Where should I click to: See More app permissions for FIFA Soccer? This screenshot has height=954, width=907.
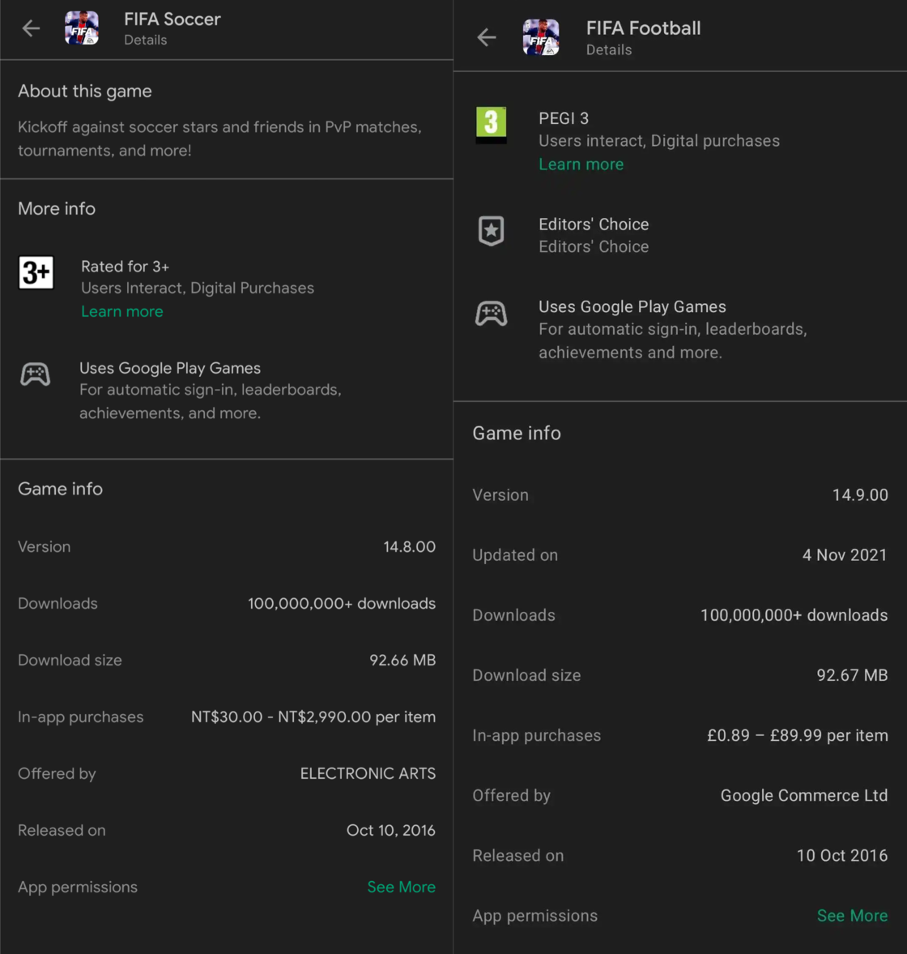click(x=401, y=887)
